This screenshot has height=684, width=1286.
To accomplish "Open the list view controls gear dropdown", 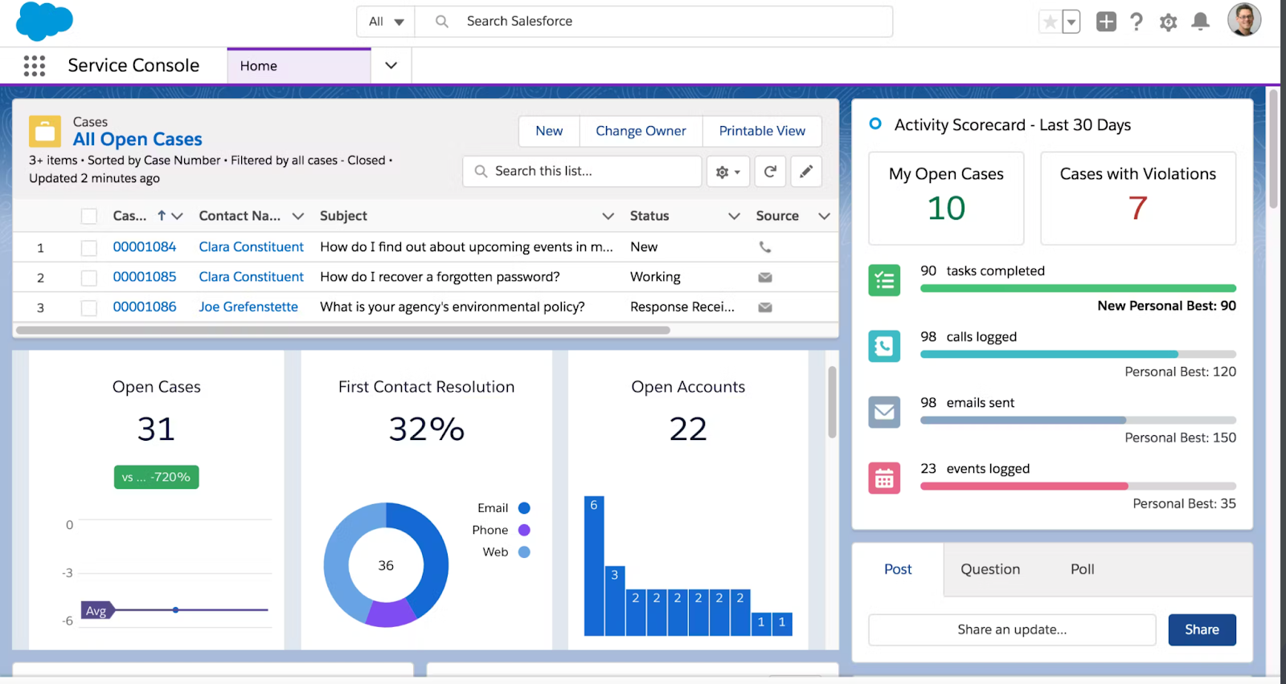I will pos(727,172).
